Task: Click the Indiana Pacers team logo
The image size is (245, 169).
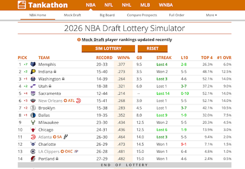Action: (x=33, y=72)
